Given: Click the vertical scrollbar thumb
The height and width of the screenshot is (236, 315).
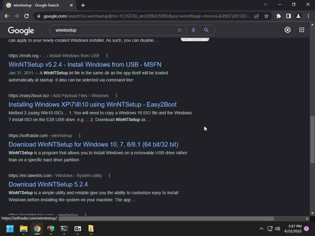Looking at the screenshot, I should (312, 140).
